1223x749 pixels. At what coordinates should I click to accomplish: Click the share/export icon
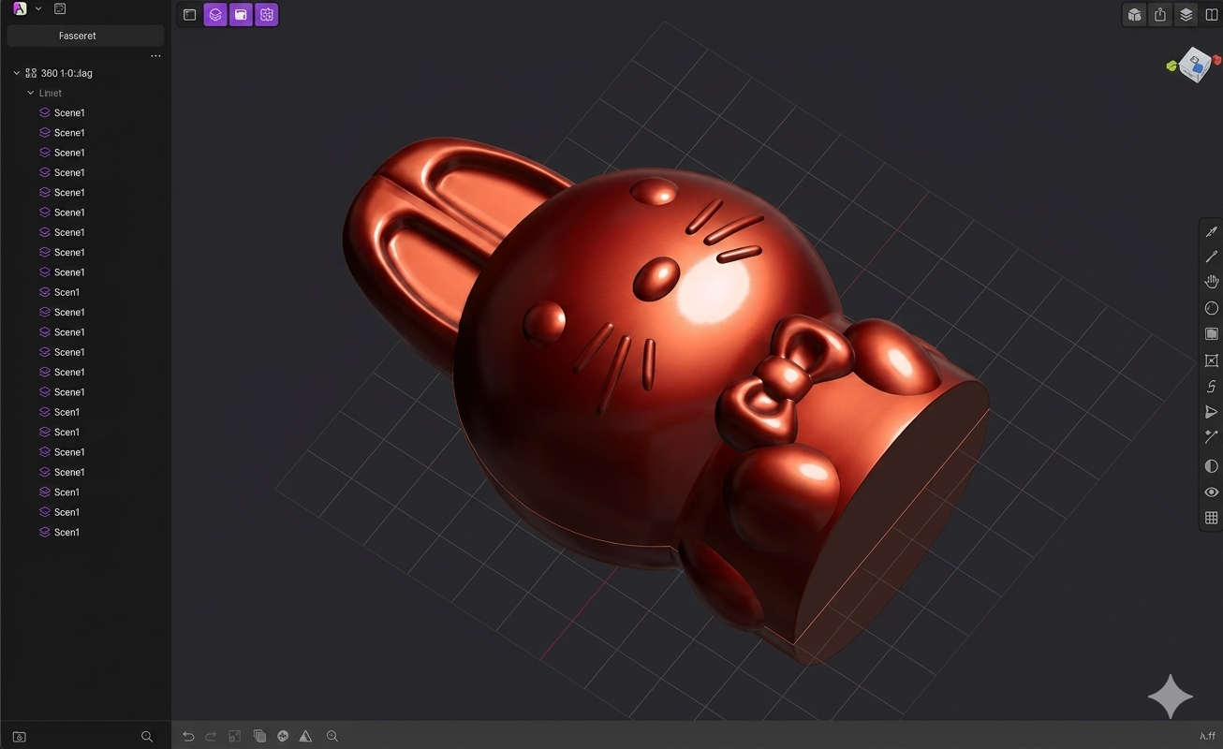click(1160, 14)
